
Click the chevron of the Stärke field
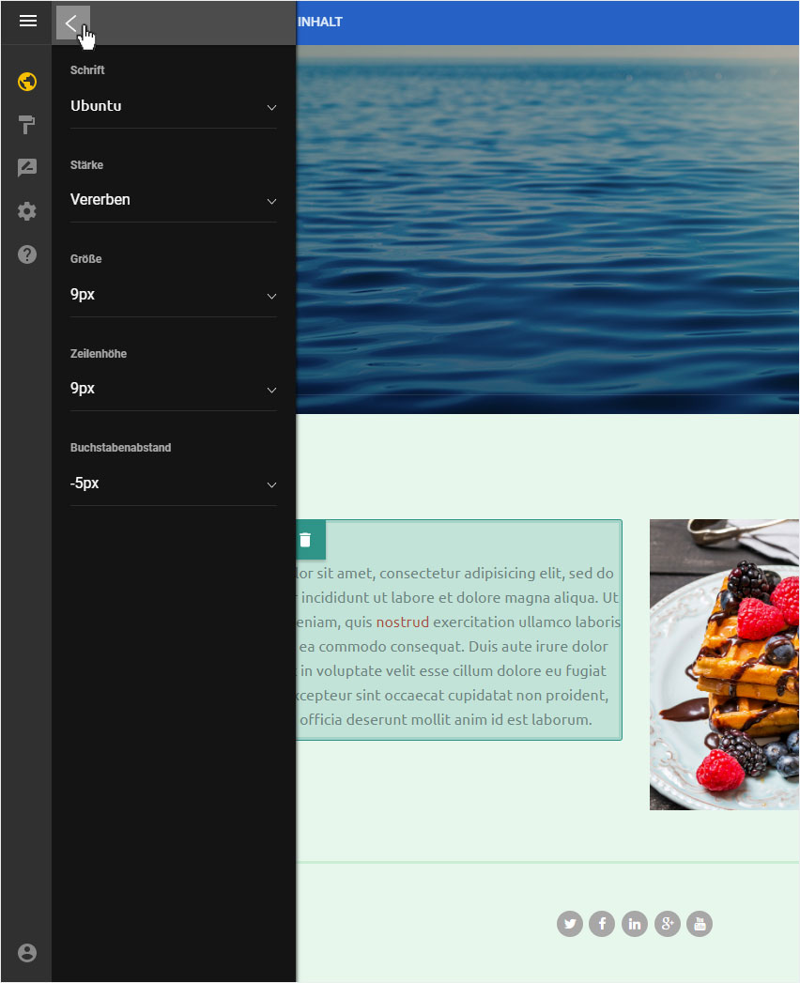[271, 202]
